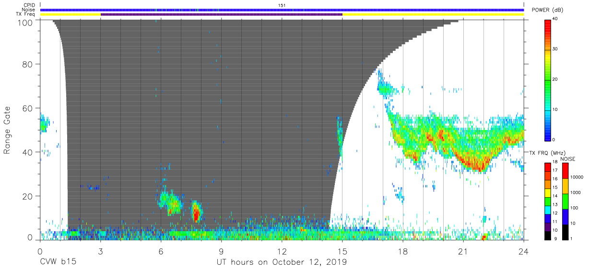Click the 40 label on the power scale
The width and height of the screenshot is (589, 272).
point(555,19)
